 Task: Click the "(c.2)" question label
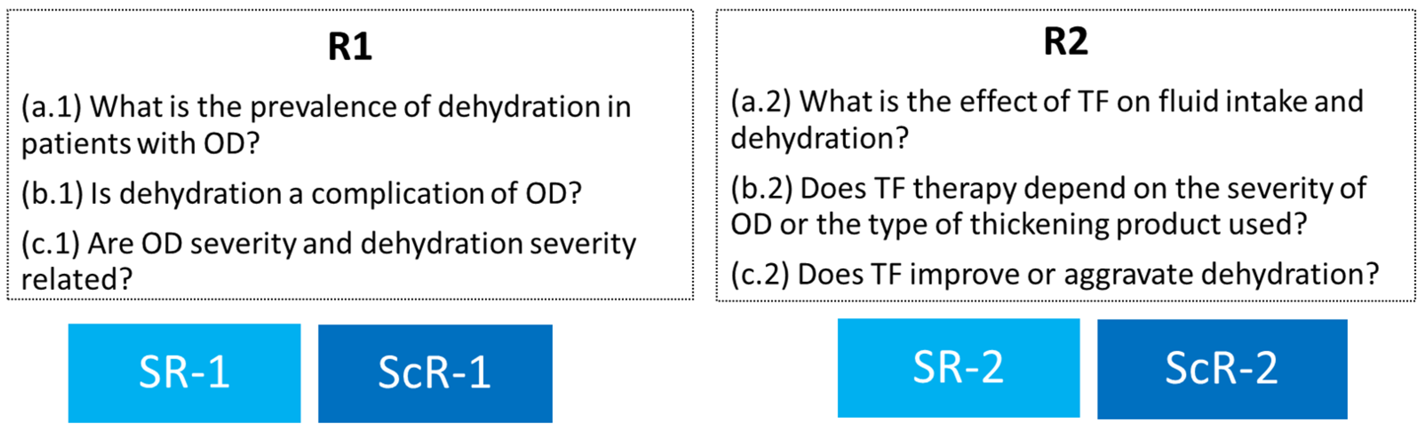click(760, 274)
